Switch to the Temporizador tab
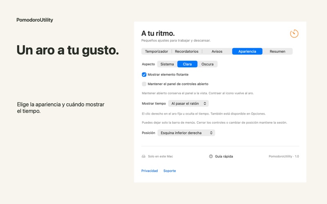The width and height of the screenshot is (327, 204). 157,51
